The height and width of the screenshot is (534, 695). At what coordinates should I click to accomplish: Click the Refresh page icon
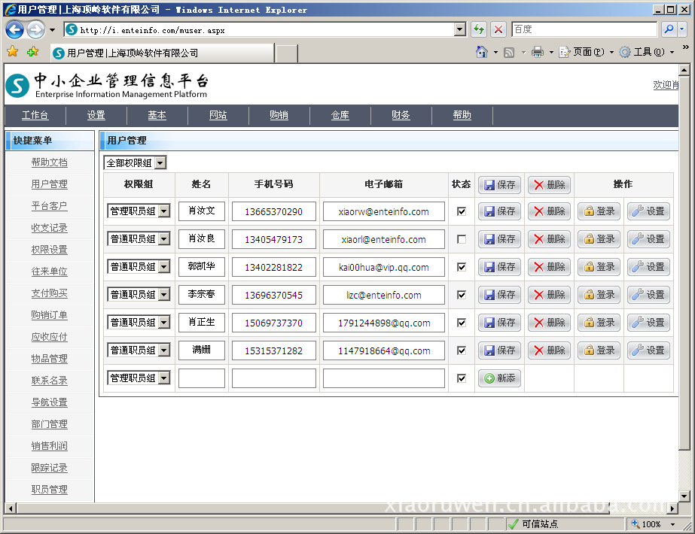[478, 29]
